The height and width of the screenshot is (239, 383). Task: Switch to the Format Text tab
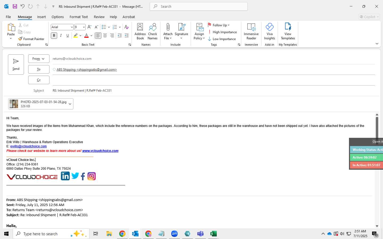[79, 17]
